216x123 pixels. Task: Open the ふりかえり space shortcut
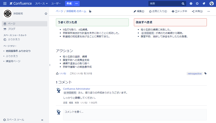[14, 39]
